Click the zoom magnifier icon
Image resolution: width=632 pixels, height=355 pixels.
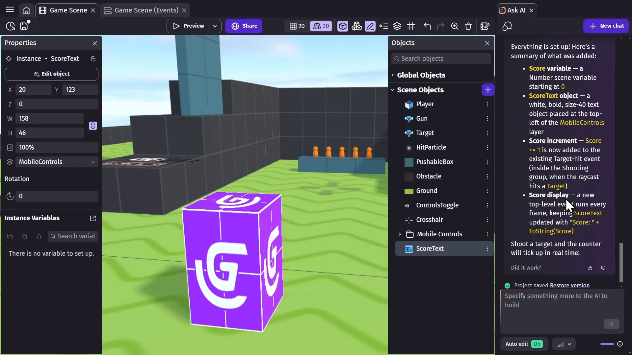[x=455, y=26]
